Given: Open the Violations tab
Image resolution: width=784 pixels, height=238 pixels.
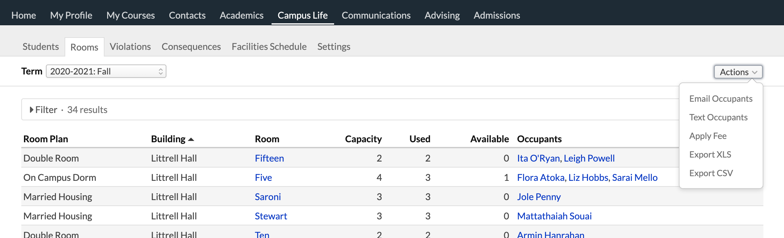Looking at the screenshot, I should coord(130,47).
